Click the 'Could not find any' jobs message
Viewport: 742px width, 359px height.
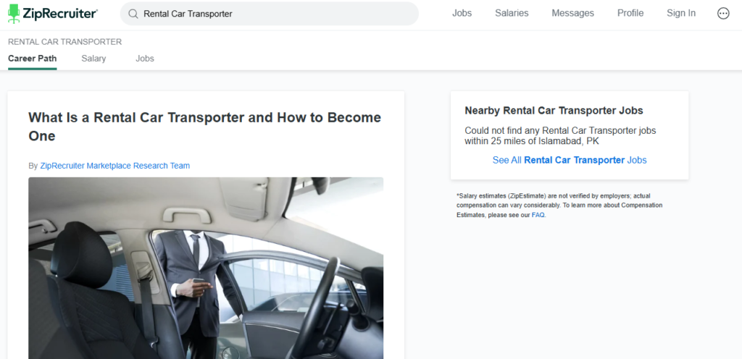[x=560, y=135]
